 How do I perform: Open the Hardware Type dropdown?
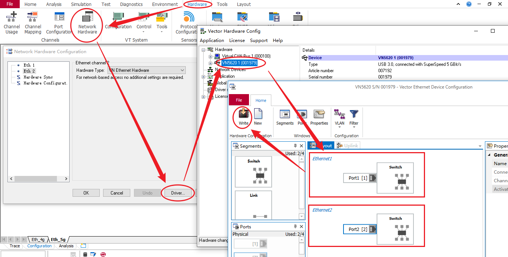click(182, 70)
